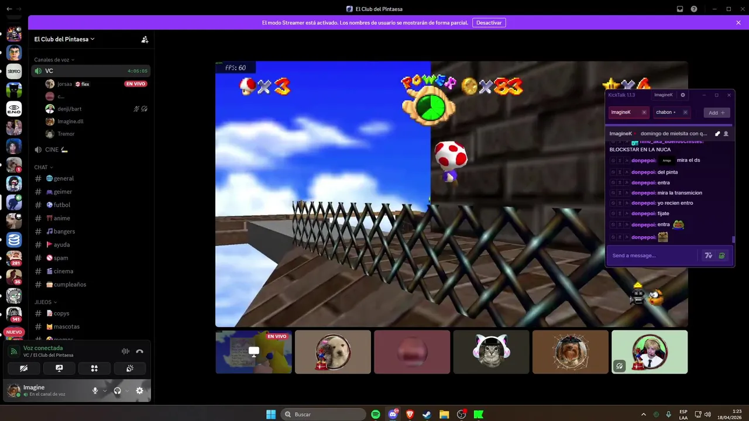
Task: Open Spotify from the taskbar
Action: point(376,414)
